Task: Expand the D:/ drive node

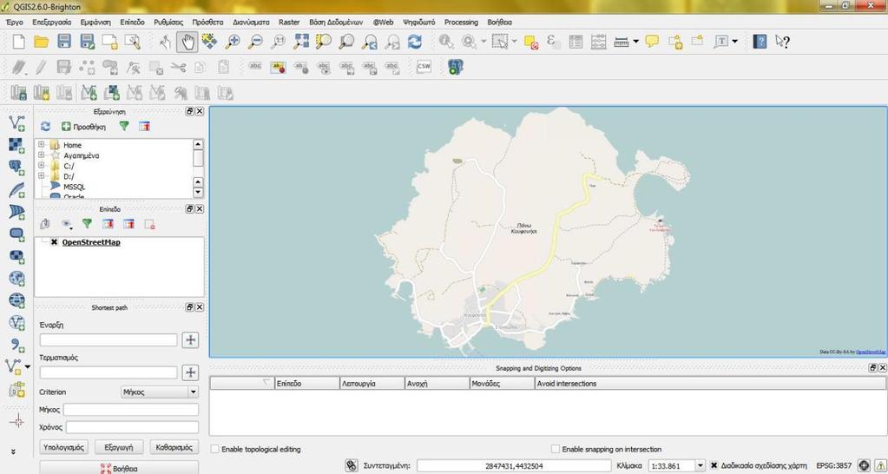Action: [42, 176]
